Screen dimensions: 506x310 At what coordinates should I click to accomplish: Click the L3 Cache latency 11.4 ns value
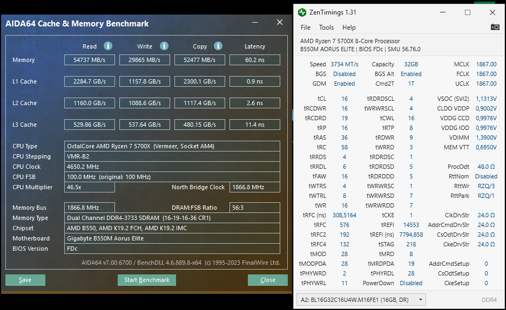[x=254, y=125]
